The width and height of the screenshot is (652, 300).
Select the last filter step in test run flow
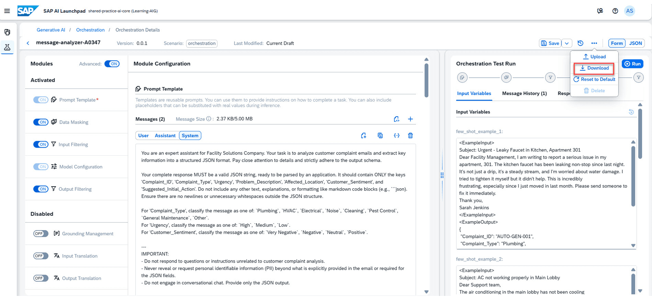click(x=639, y=77)
